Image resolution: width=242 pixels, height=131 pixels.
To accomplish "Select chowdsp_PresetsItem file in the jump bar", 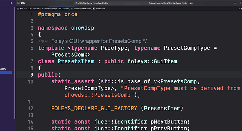I will click(81, 9).
